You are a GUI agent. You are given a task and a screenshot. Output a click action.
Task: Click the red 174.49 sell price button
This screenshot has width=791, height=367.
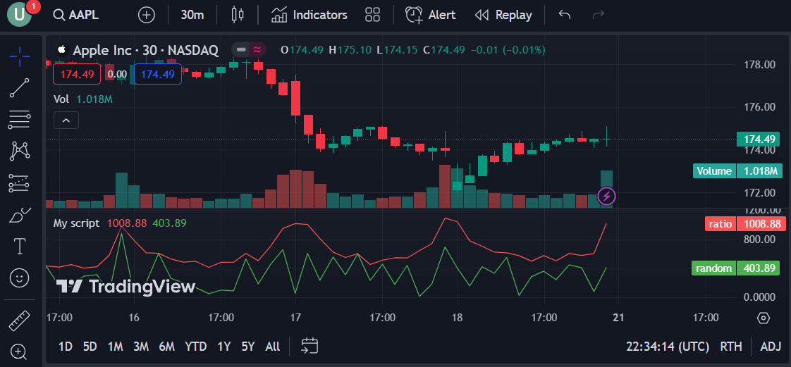point(77,75)
